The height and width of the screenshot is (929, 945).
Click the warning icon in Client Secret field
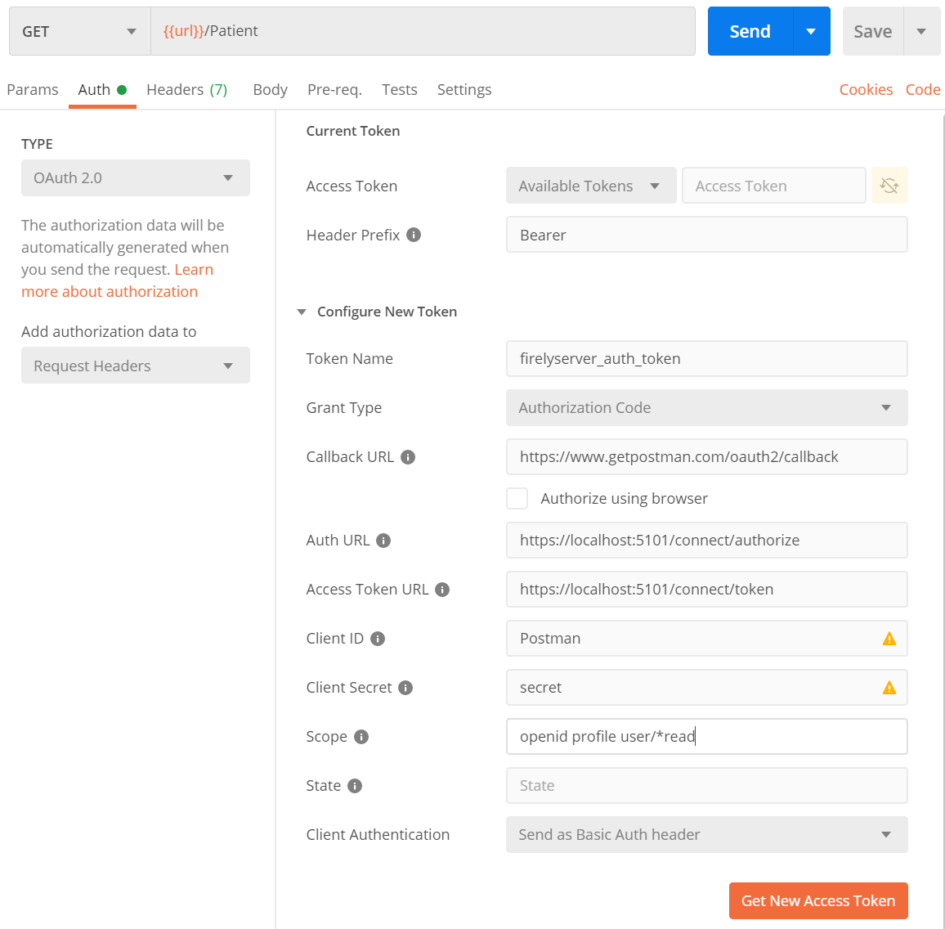point(889,687)
